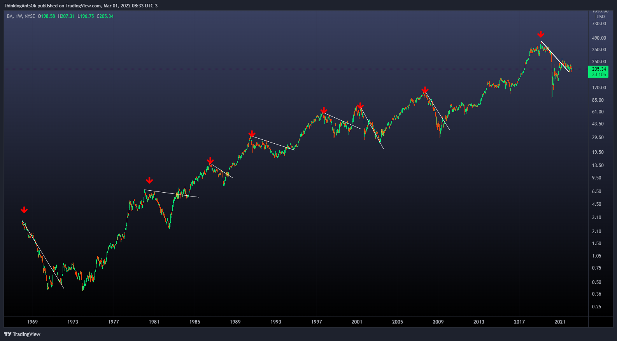Click the 9.50 price axis label

tap(597, 178)
